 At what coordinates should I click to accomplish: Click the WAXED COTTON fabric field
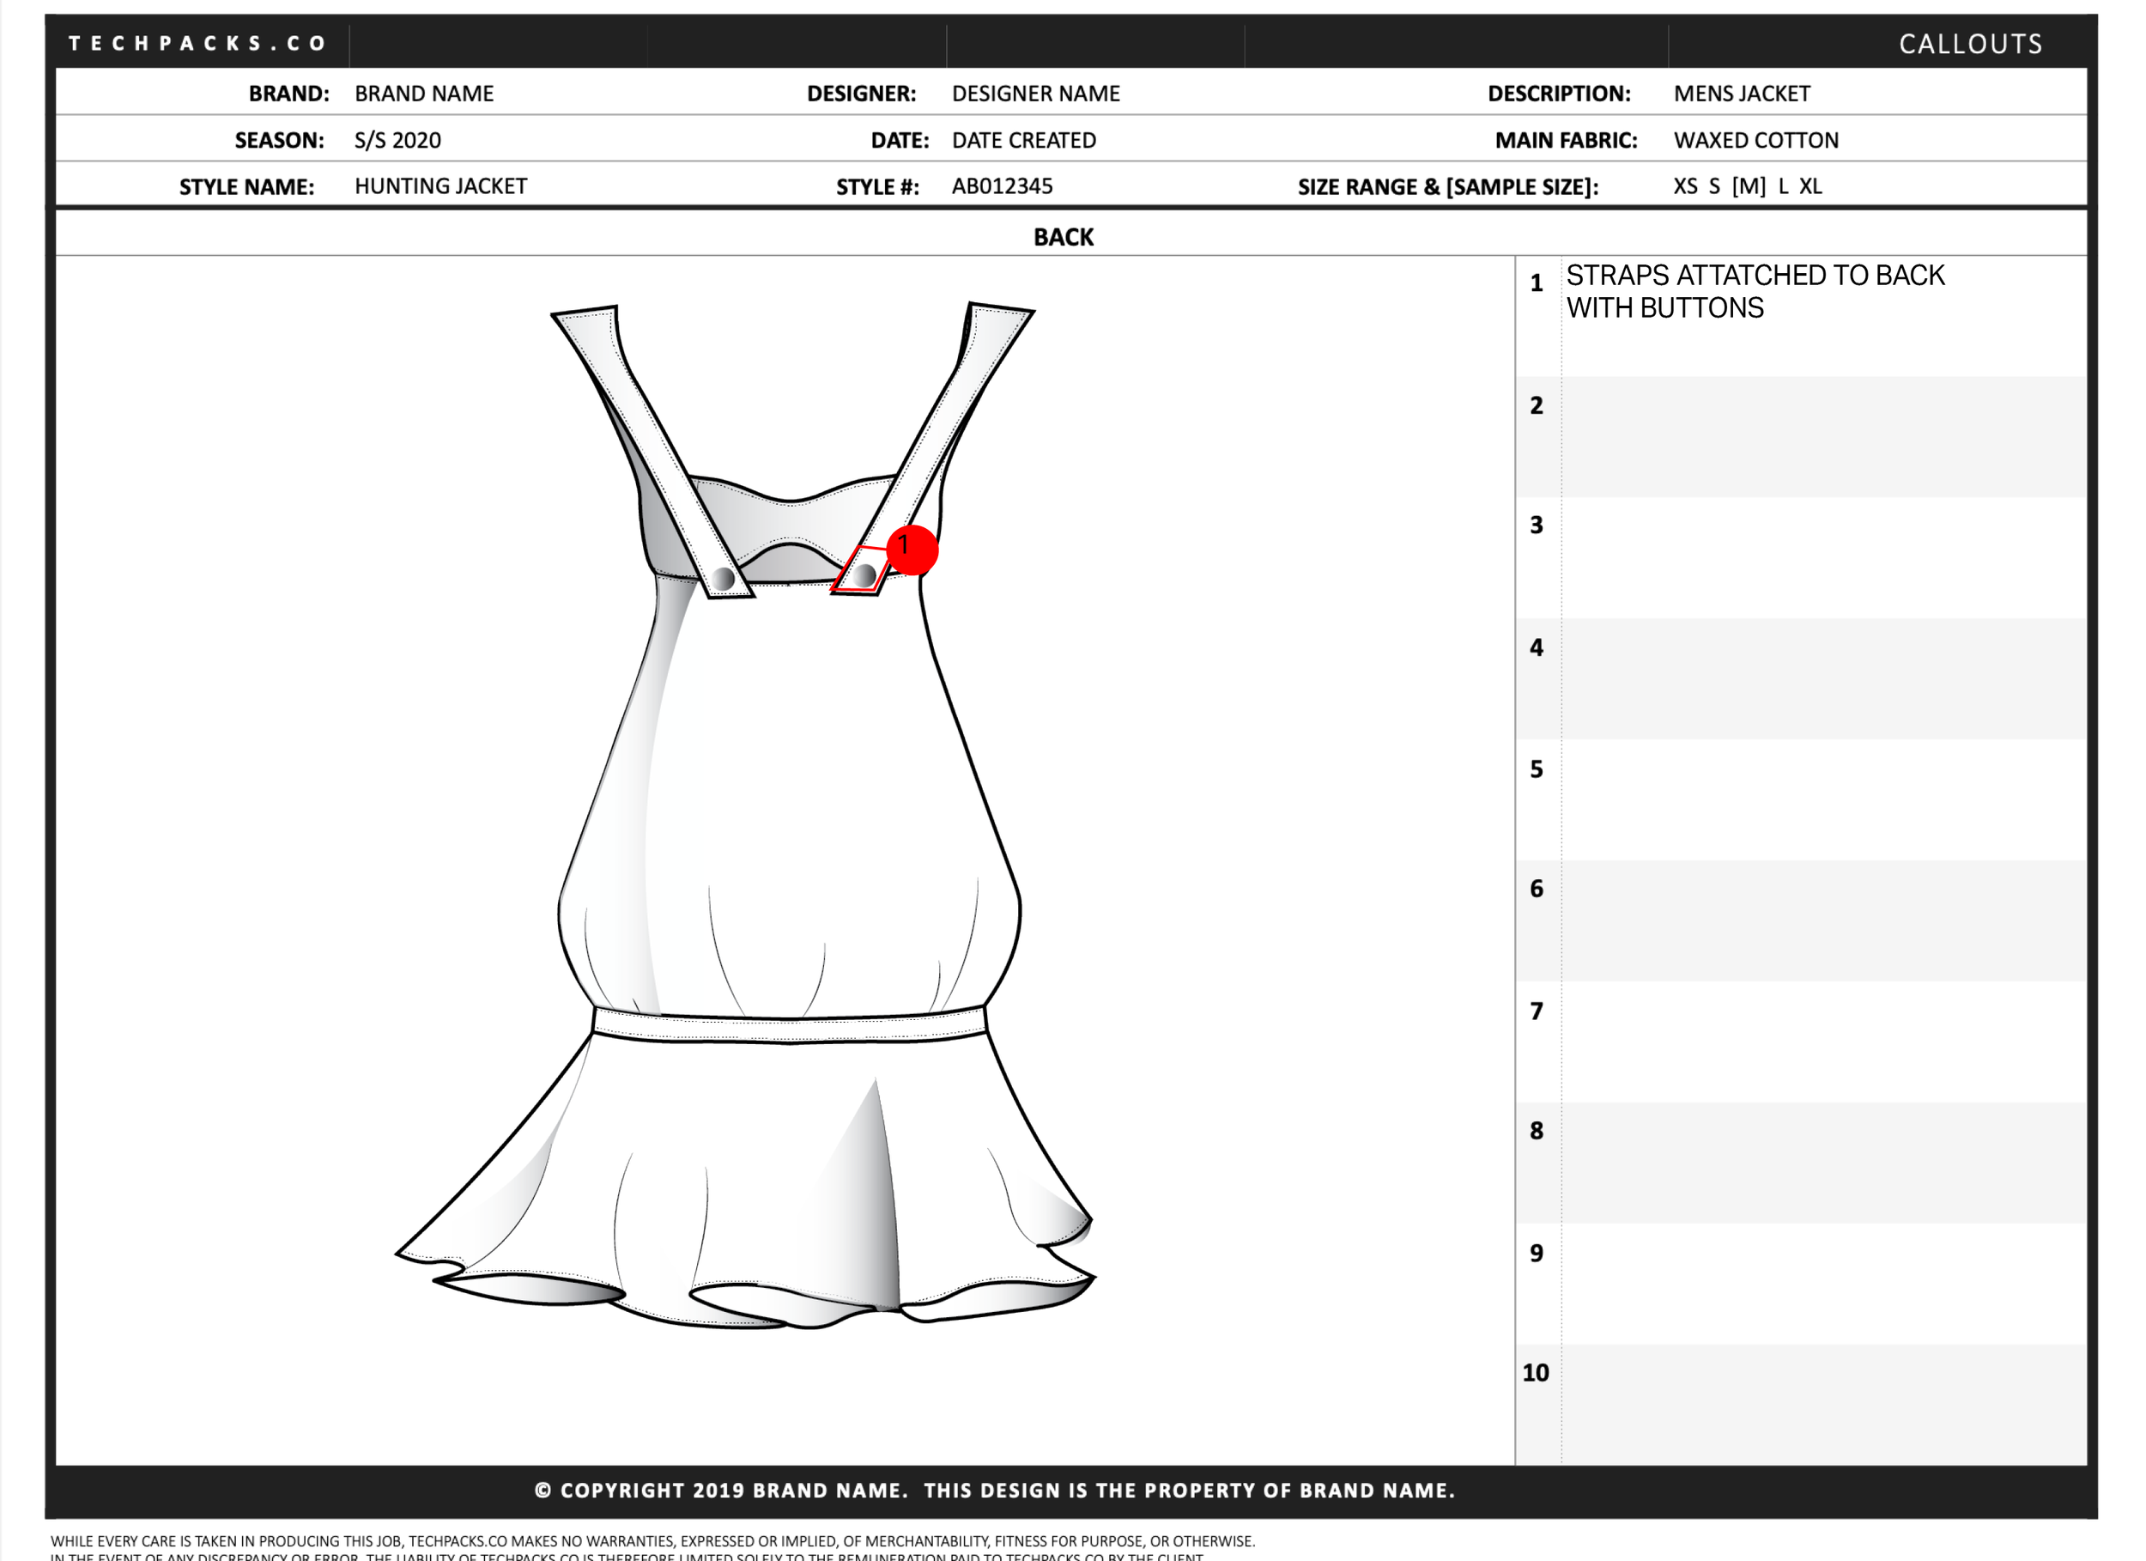[x=1755, y=140]
